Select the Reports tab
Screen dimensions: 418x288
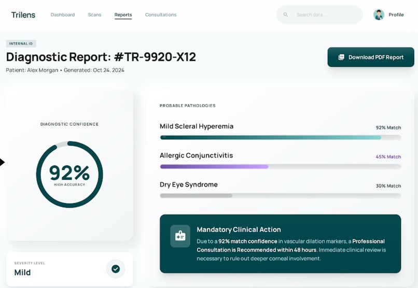tap(123, 15)
